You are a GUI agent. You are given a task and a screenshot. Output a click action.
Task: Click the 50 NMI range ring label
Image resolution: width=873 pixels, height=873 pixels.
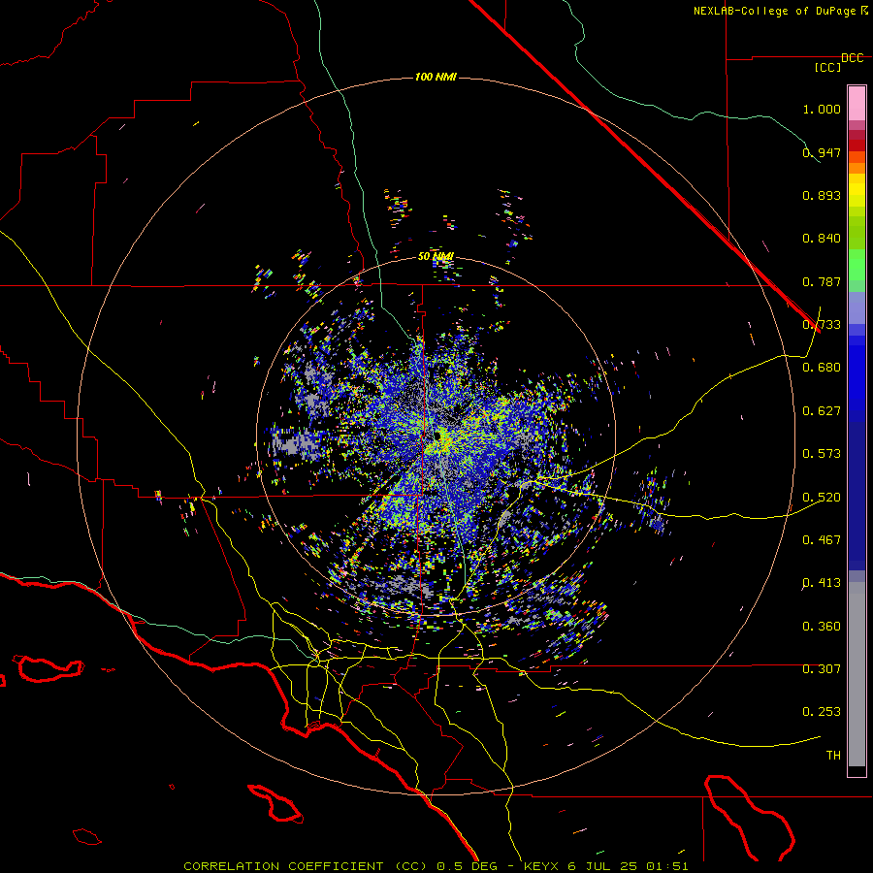(x=436, y=257)
